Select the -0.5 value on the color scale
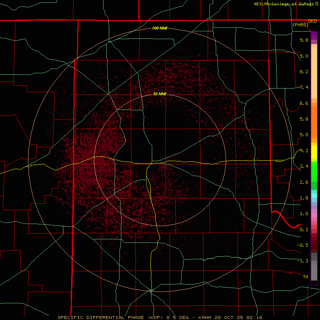 tap(303, 245)
